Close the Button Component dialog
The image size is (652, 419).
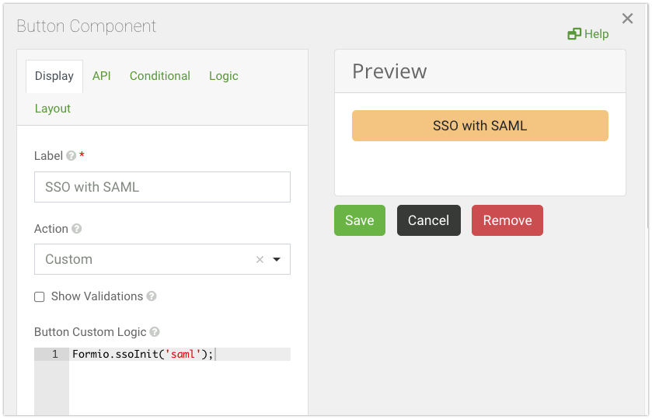coord(628,19)
